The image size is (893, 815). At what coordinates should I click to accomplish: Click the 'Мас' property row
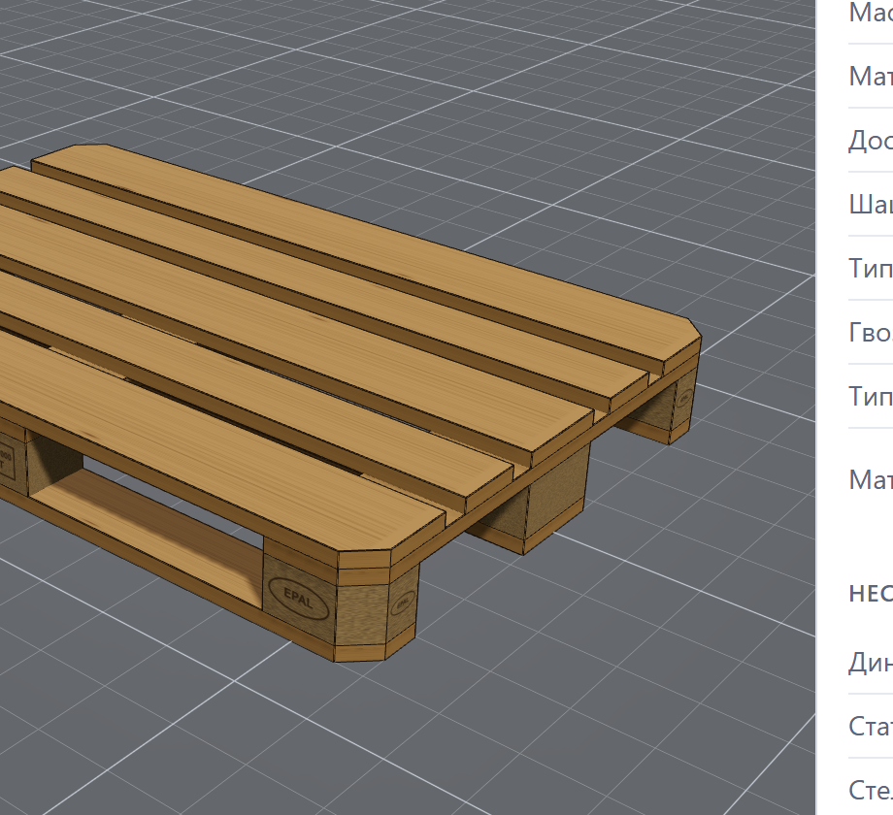(x=871, y=15)
